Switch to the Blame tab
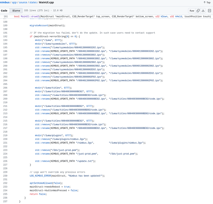This screenshot has width=213, height=204. click(x=16, y=11)
